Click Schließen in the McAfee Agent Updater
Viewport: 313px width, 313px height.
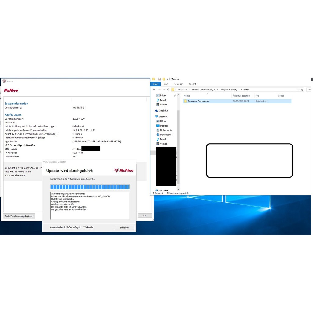click(x=124, y=227)
